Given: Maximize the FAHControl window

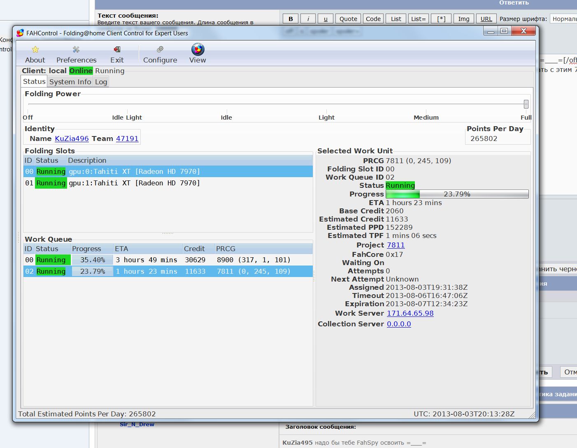Looking at the screenshot, I should pyautogui.click(x=504, y=31).
